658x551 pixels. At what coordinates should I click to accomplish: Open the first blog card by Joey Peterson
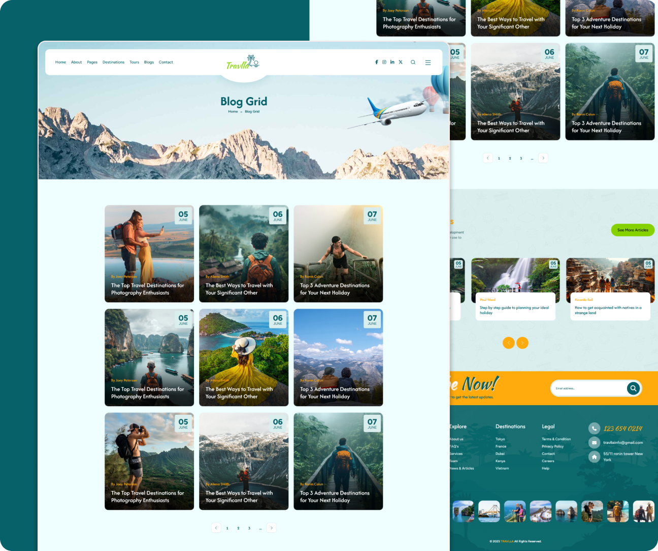pyautogui.click(x=149, y=254)
